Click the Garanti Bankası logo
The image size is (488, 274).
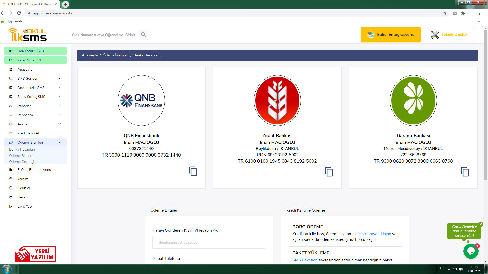413,100
